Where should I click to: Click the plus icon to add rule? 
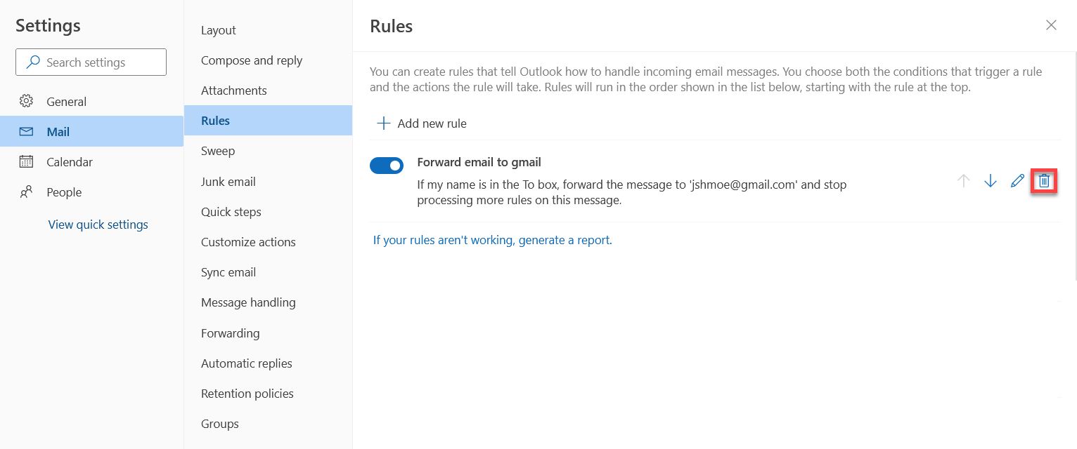(x=383, y=123)
